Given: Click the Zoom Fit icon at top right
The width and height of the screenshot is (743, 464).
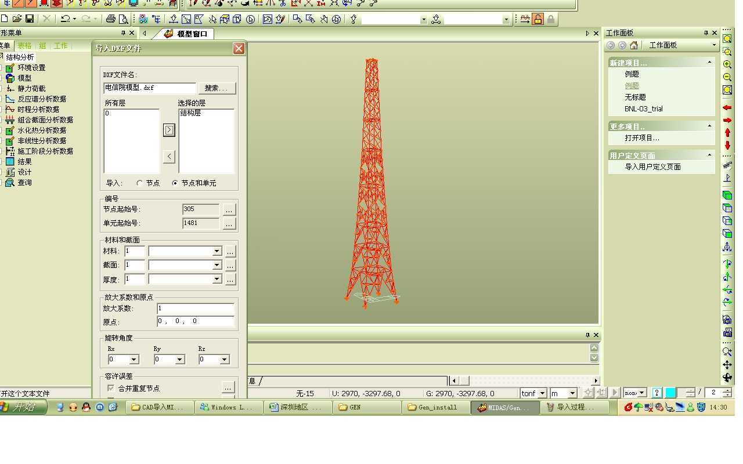Looking at the screenshot, I should pyautogui.click(x=727, y=39).
